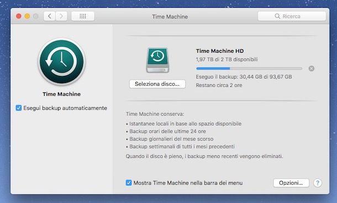Close the window with the red button
This screenshot has width=337, height=203.
pyautogui.click(x=19, y=17)
